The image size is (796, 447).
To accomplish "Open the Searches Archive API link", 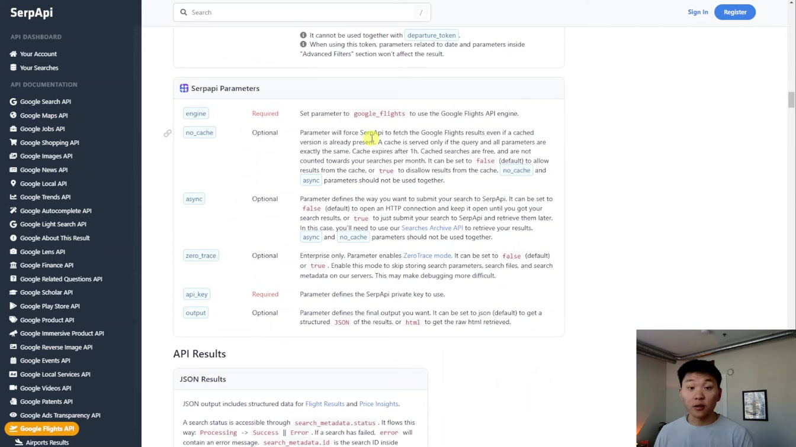I will tap(432, 228).
